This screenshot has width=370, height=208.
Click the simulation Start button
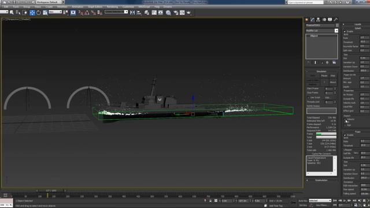point(313,76)
